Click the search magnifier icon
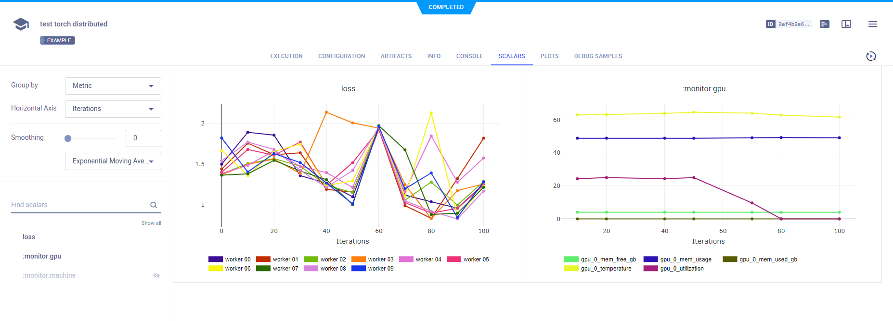The height and width of the screenshot is (321, 893). (x=154, y=205)
